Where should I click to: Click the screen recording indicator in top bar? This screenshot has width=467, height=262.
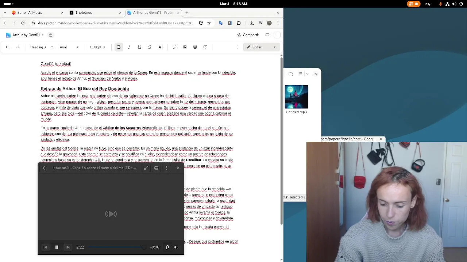pyautogui.click(x=413, y=4)
